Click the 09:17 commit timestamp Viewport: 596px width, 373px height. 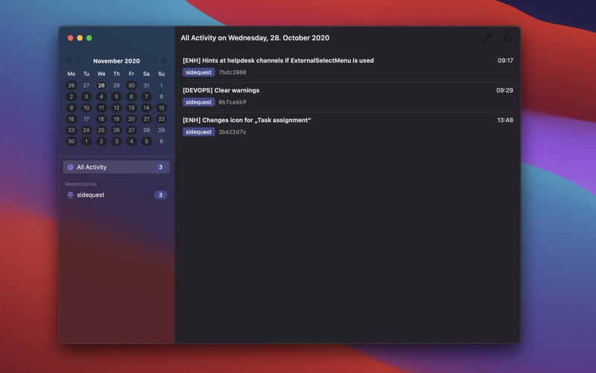[505, 60]
